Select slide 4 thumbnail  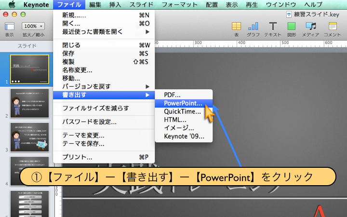click(x=30, y=171)
